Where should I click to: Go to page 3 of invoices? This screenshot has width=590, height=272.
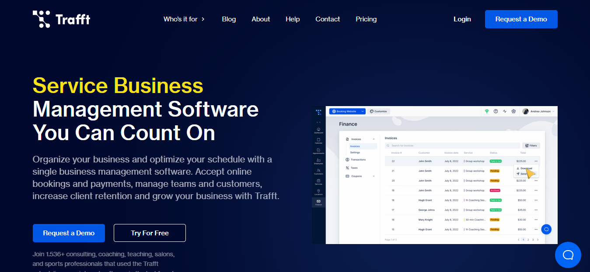pos(533,240)
